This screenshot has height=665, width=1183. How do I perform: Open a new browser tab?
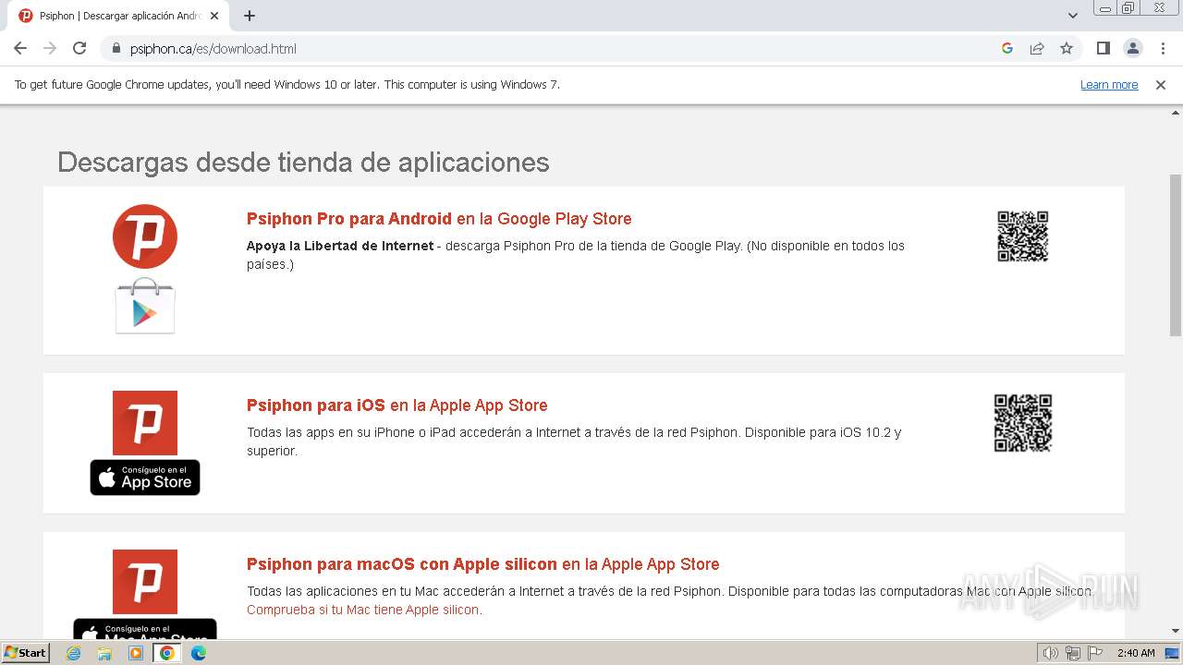(250, 16)
